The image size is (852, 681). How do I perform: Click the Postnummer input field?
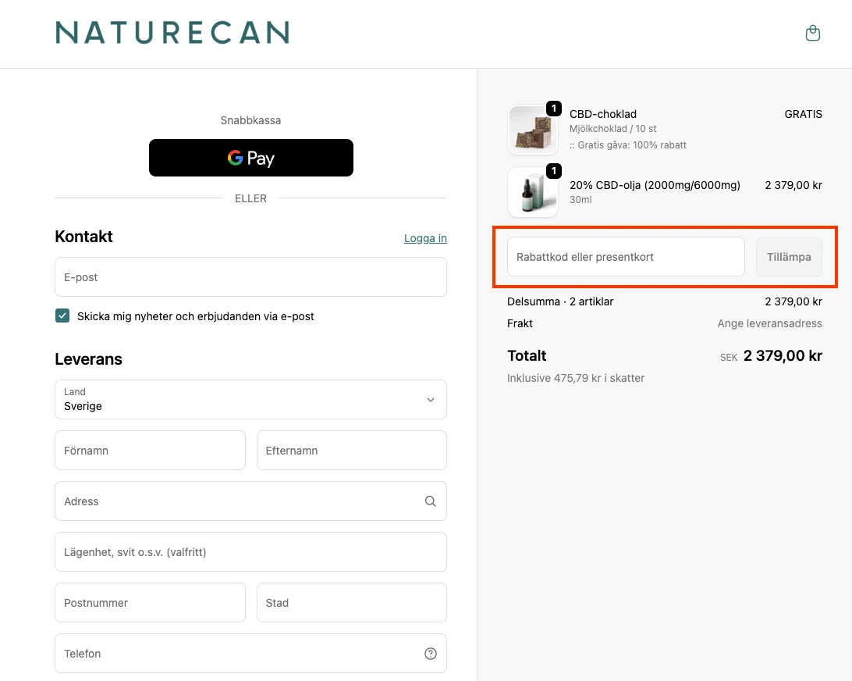[x=150, y=603]
